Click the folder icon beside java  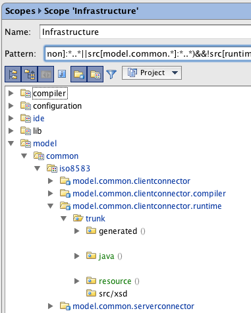(x=91, y=256)
